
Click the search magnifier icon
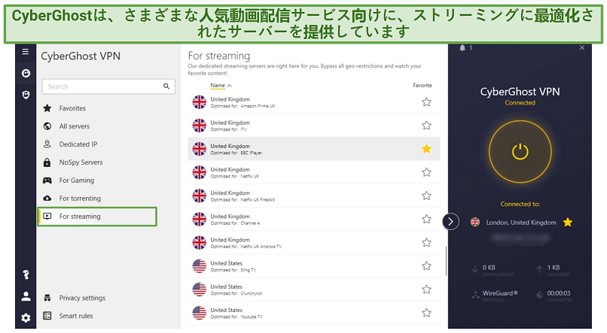(166, 86)
